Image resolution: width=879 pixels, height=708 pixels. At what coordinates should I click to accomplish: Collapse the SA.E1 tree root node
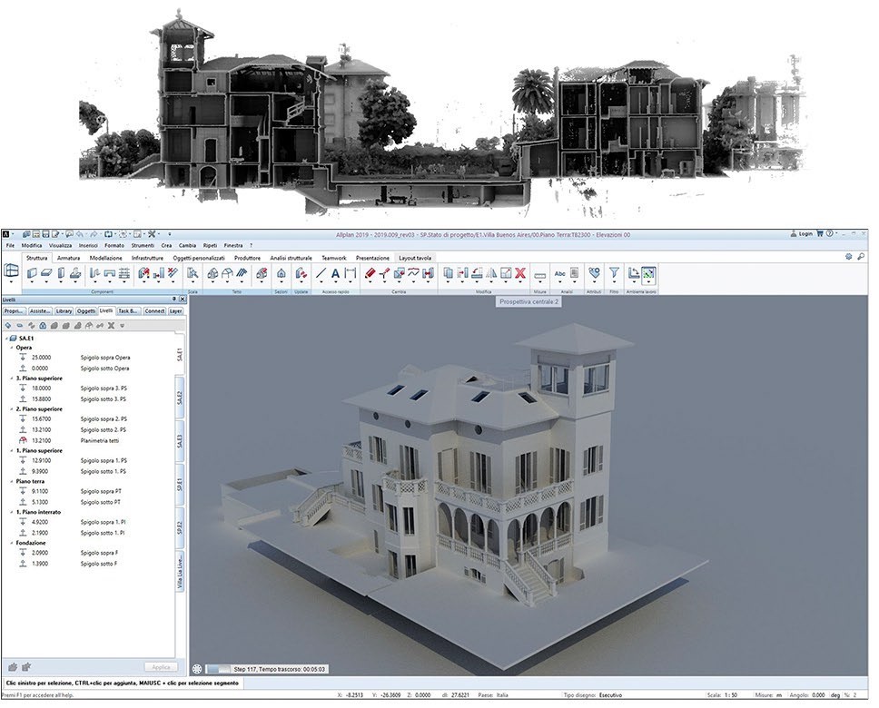point(8,338)
